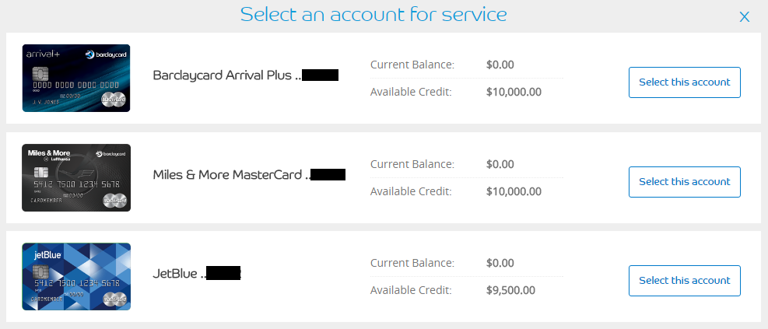
Task: Click the Arrival Plus card image
Action: 76,78
